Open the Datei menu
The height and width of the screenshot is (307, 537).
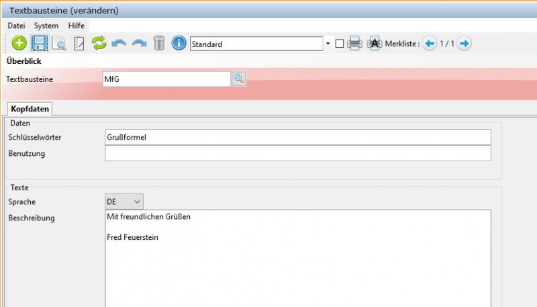click(x=15, y=25)
